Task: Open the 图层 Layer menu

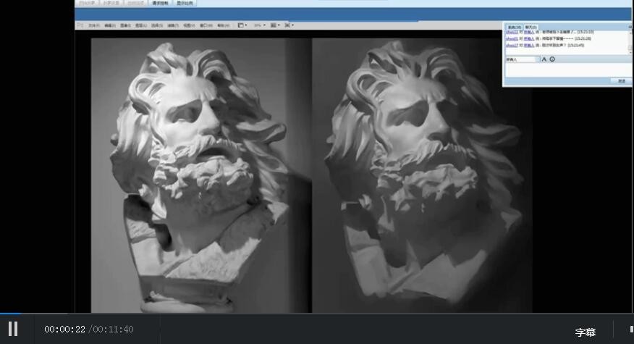Action: [140, 25]
